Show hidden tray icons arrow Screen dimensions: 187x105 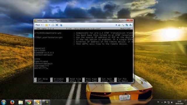[162, 102]
